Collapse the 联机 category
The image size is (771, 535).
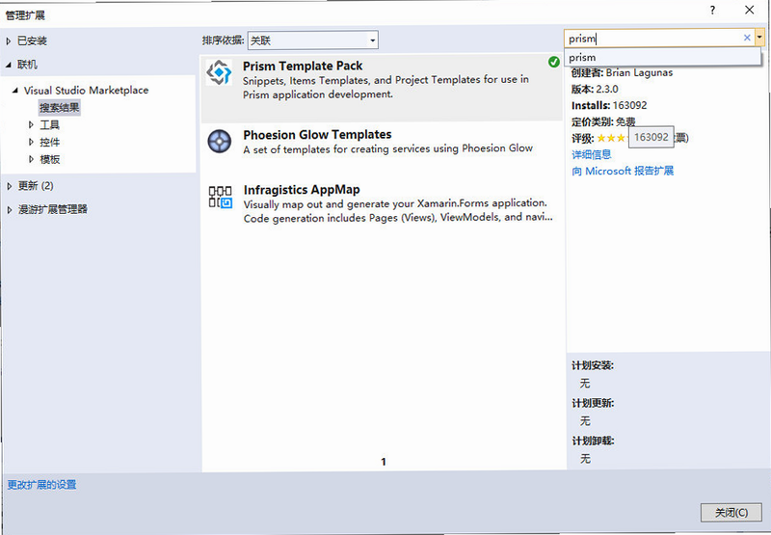(9, 65)
